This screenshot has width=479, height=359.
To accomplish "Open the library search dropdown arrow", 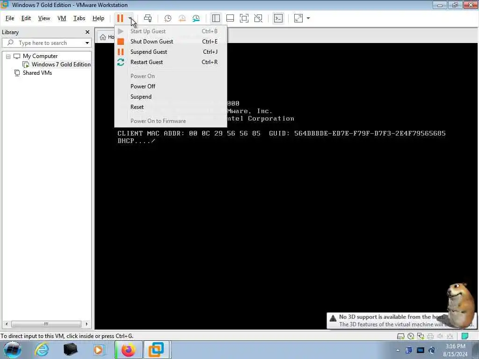I will (87, 43).
